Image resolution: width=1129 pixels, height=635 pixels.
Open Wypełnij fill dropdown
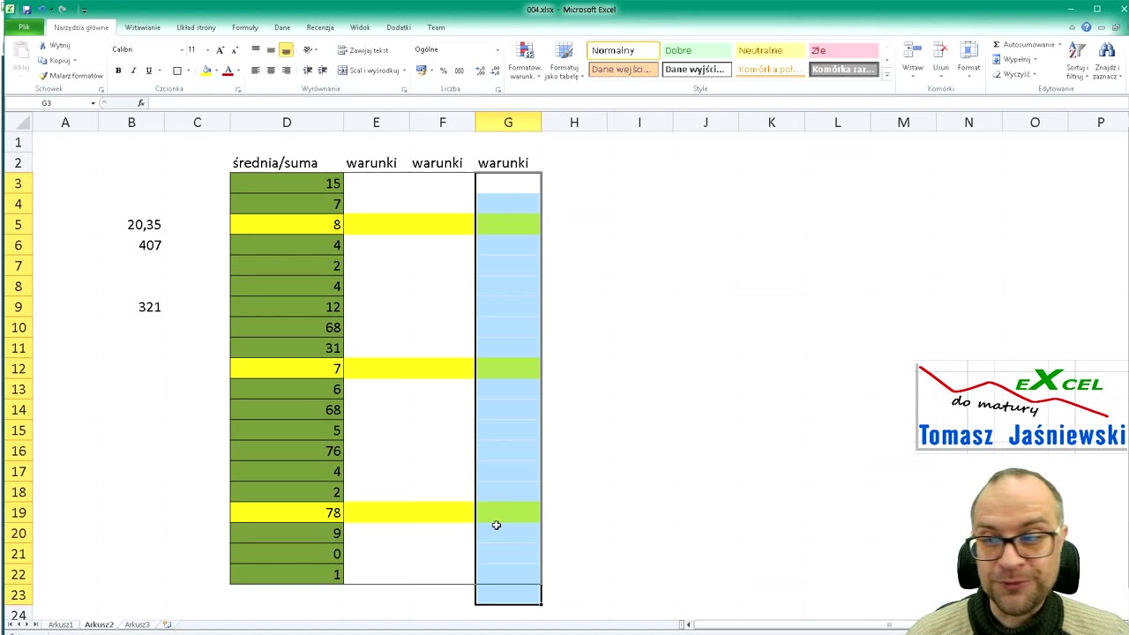(1014, 59)
